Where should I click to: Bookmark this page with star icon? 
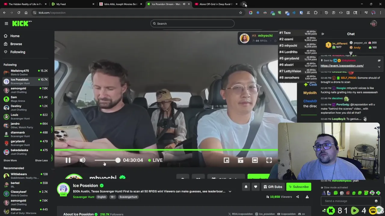[240, 13]
